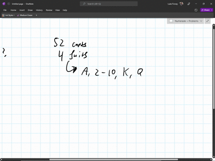Click the purple Share button
This screenshot has height=161, width=215.
point(206,10)
